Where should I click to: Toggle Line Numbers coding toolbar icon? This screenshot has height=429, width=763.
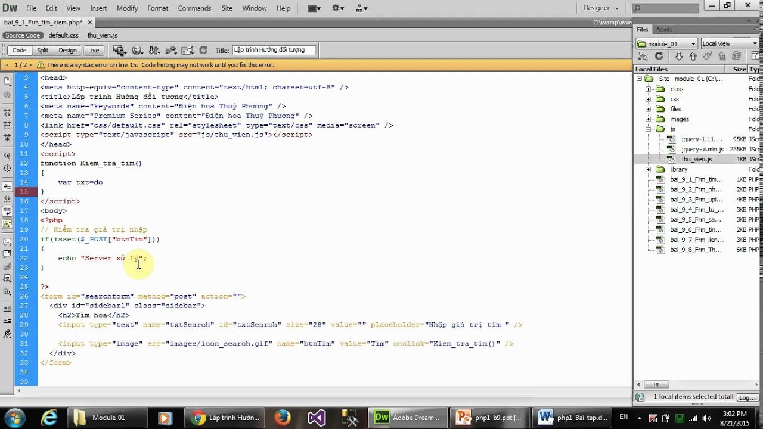(x=7, y=186)
